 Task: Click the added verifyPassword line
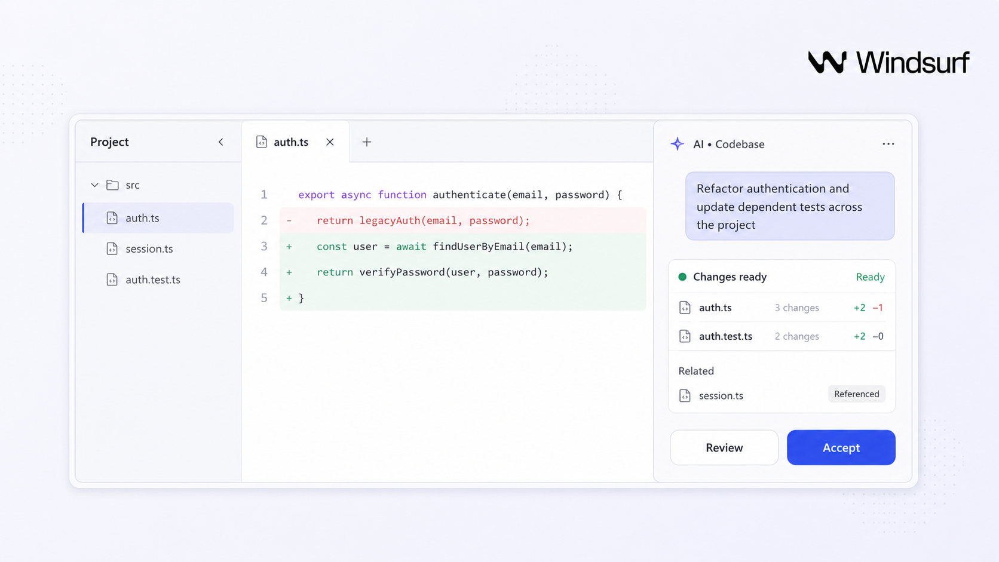463,272
